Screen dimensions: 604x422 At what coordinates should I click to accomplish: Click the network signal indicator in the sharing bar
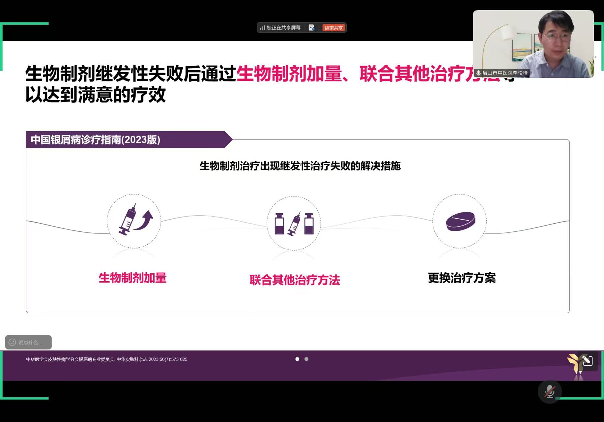point(263,28)
